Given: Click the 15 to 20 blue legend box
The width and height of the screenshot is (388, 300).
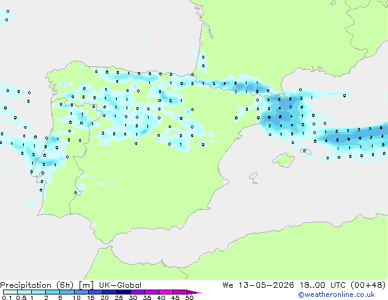Looking at the screenshot, I should (95, 292).
